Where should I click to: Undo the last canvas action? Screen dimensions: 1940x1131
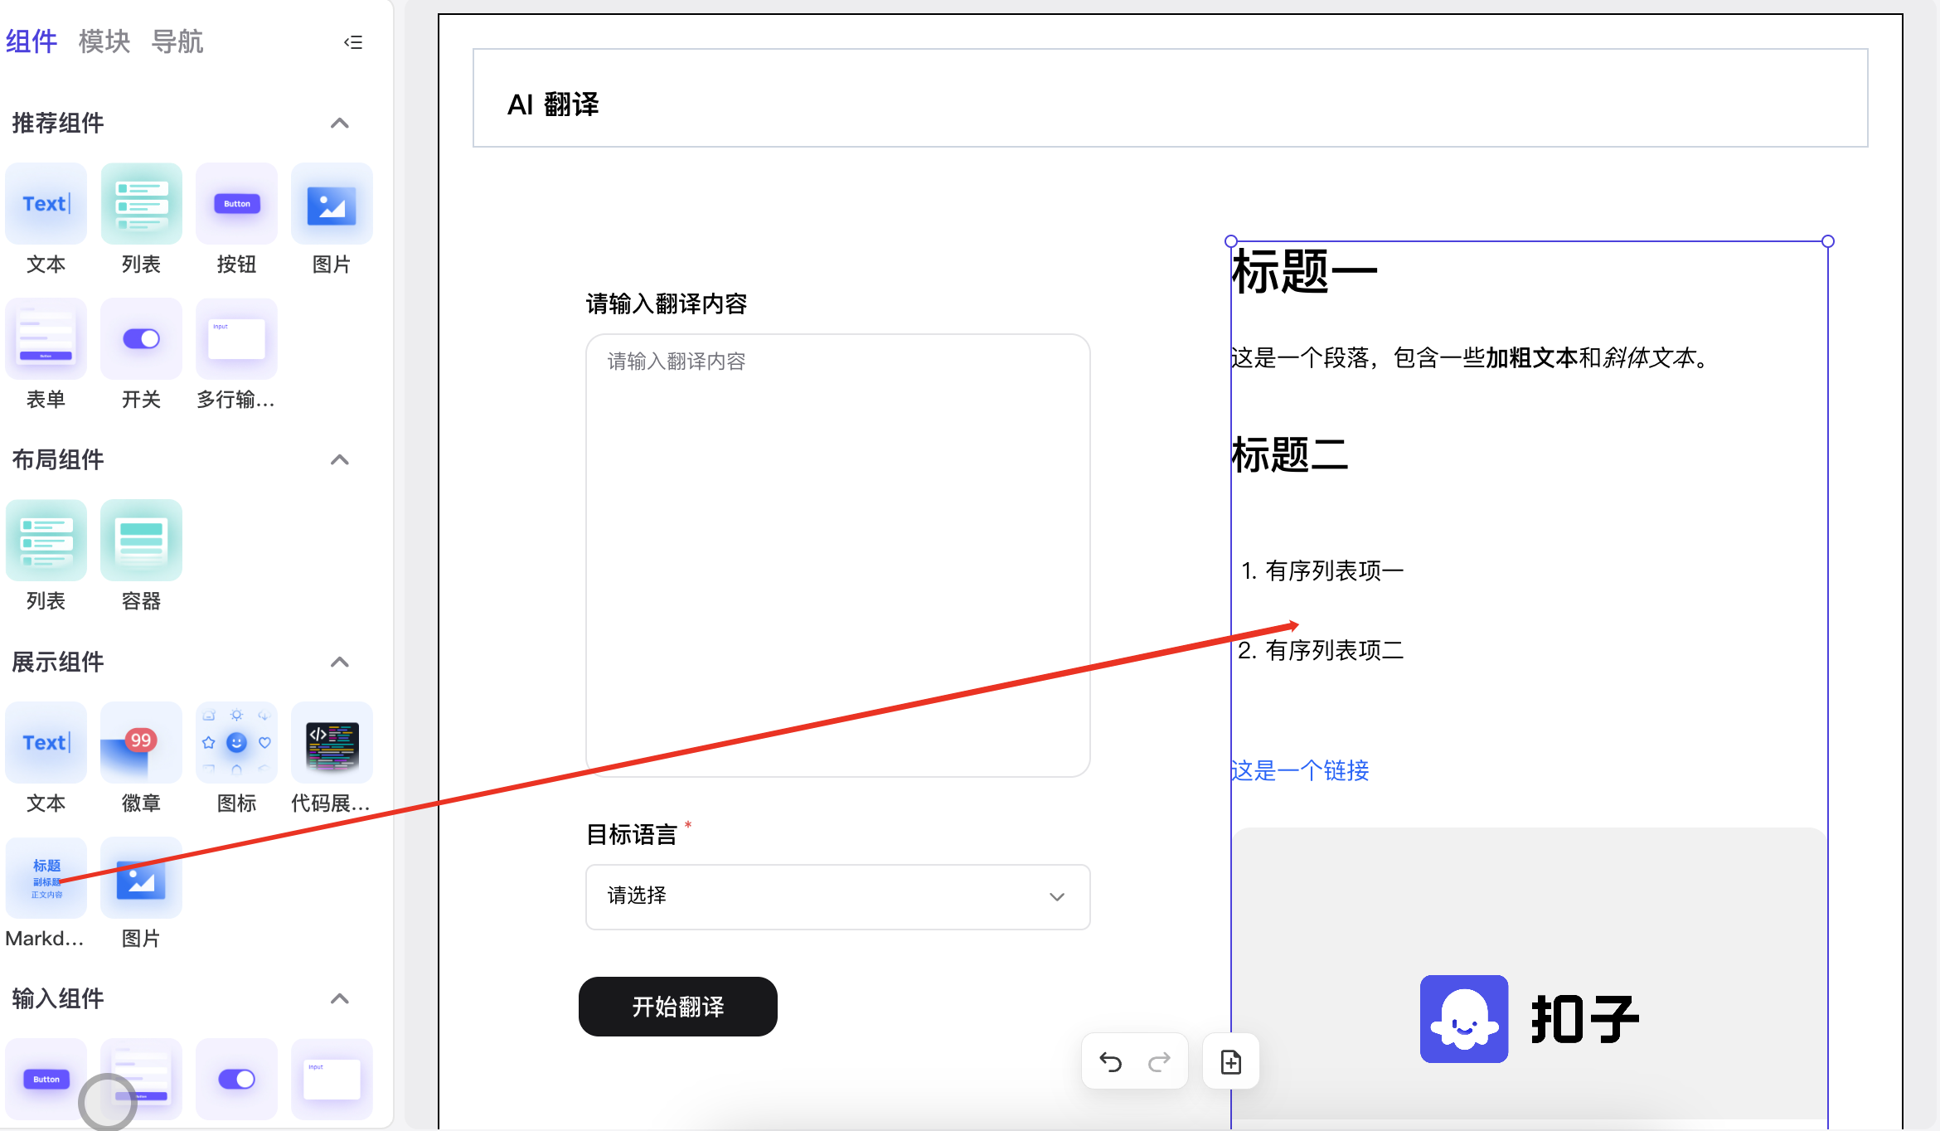point(1111,1061)
